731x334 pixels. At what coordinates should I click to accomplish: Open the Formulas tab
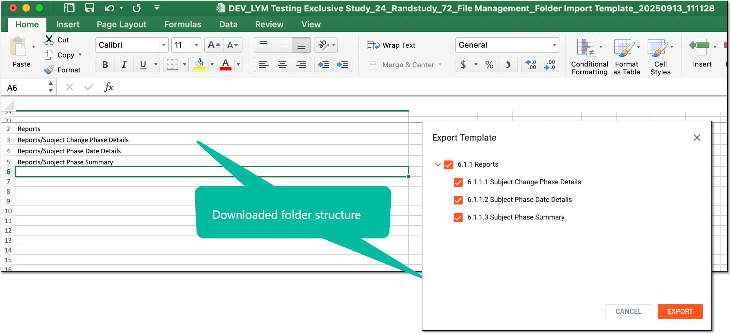(183, 24)
